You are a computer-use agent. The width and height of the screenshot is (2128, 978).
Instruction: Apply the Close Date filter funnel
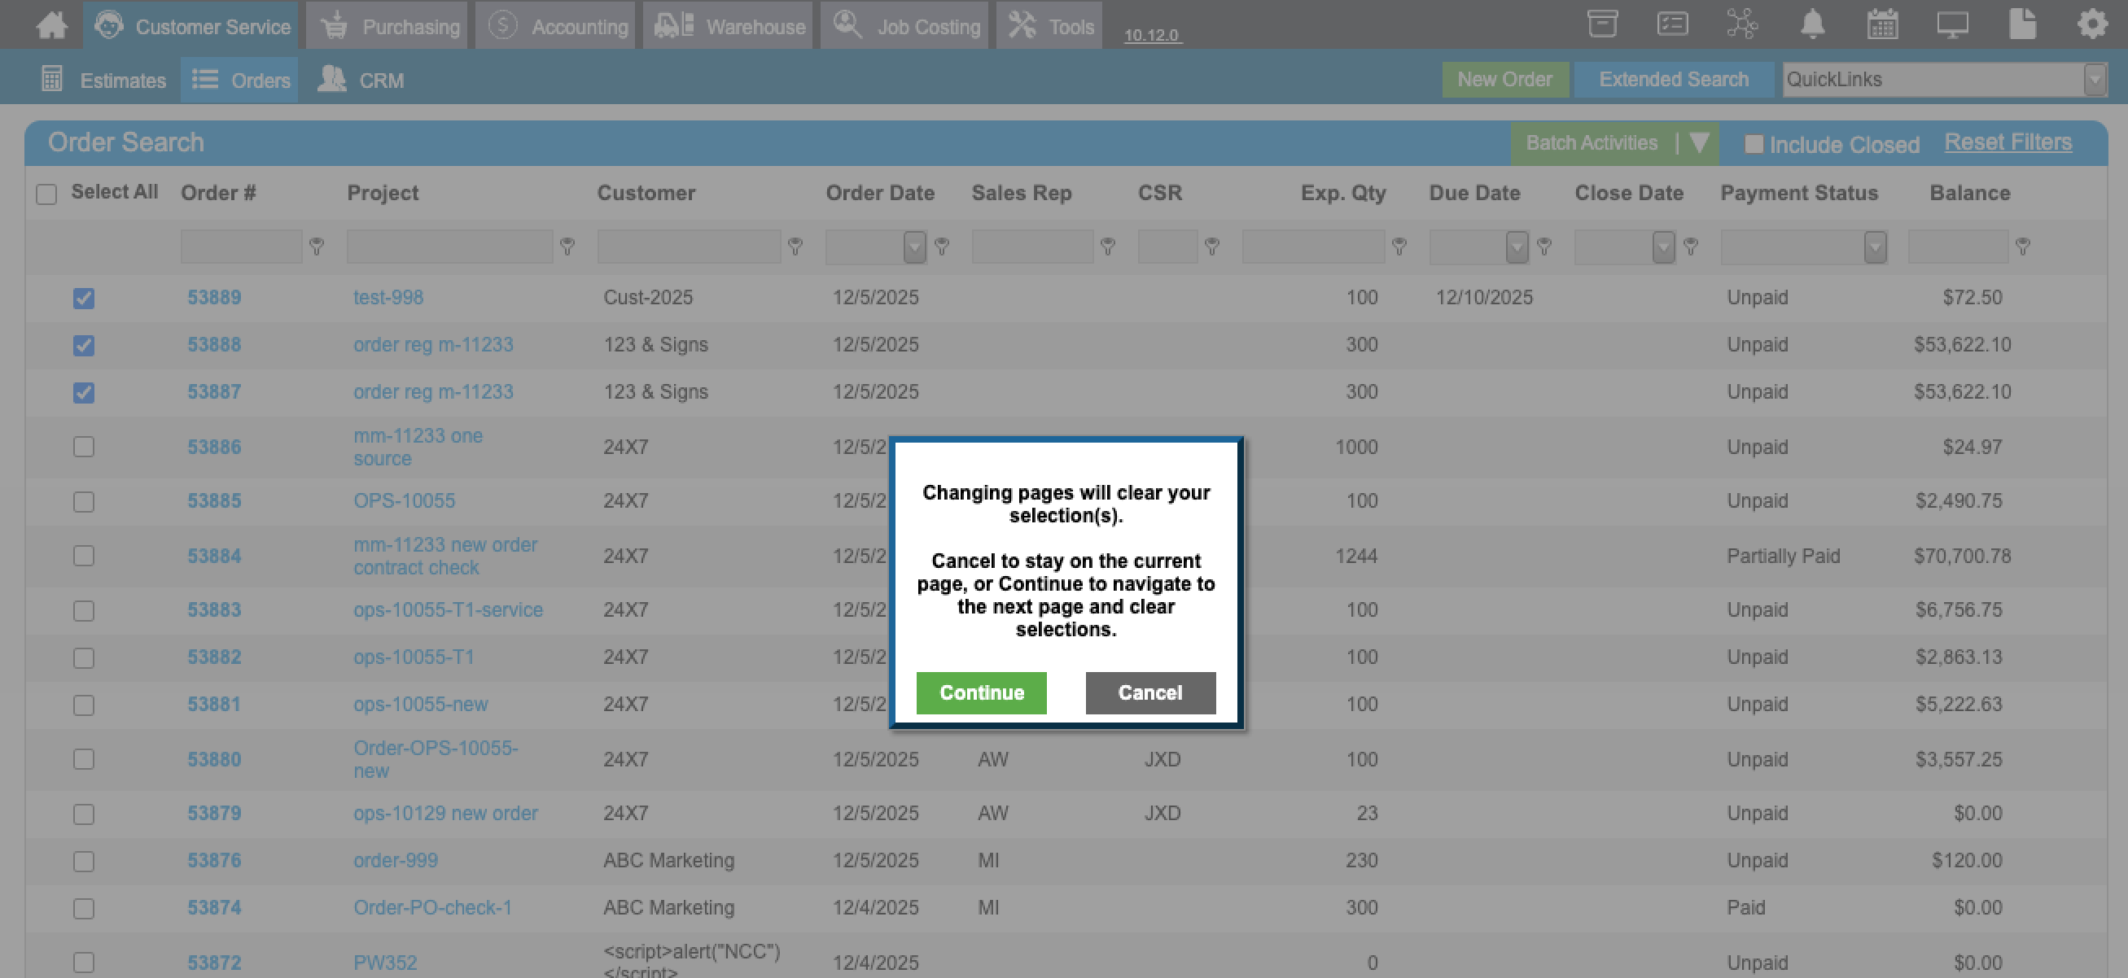click(1690, 246)
